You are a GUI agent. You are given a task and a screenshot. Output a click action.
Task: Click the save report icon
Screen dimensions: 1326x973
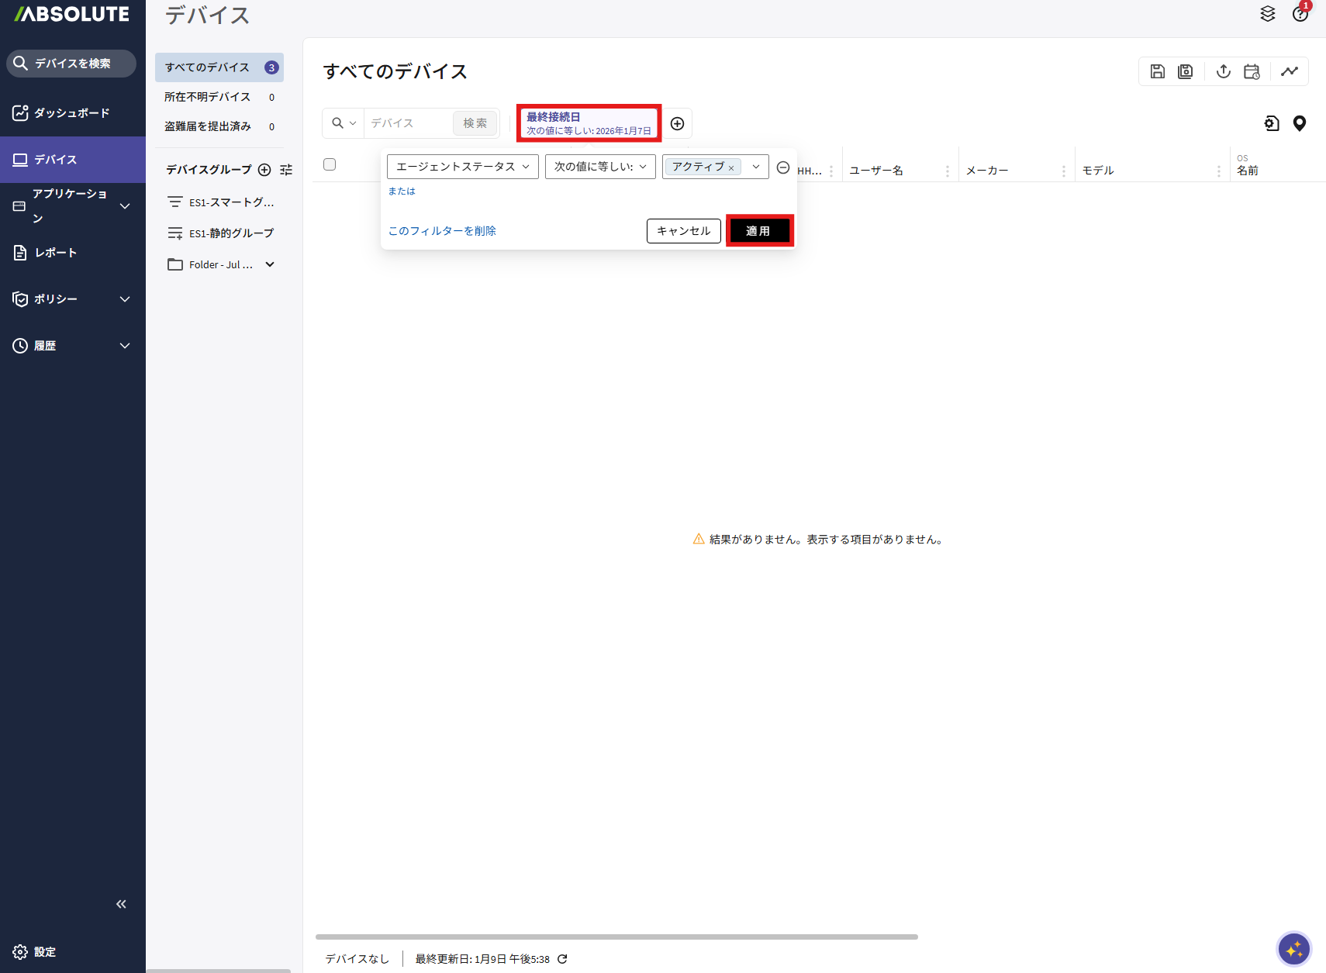[x=1157, y=71]
